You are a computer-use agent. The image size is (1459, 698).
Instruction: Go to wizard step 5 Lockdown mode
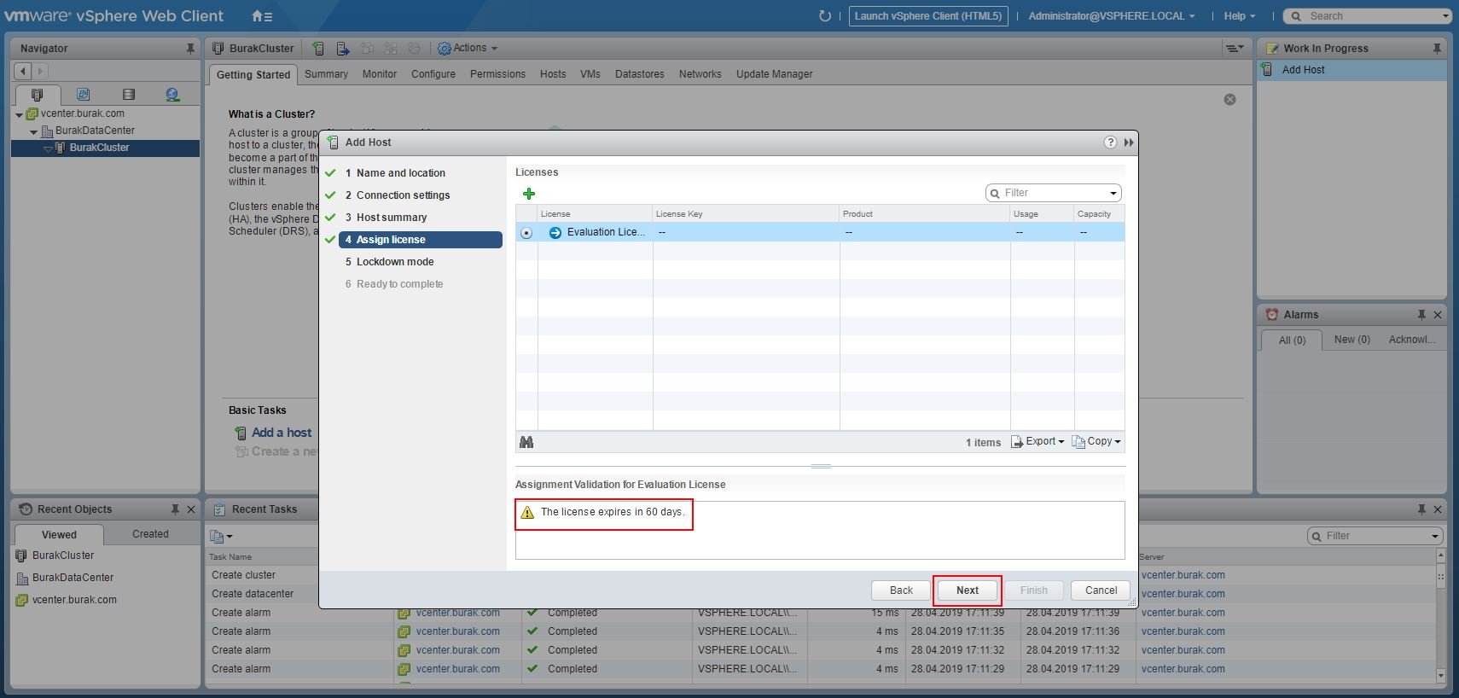395,262
